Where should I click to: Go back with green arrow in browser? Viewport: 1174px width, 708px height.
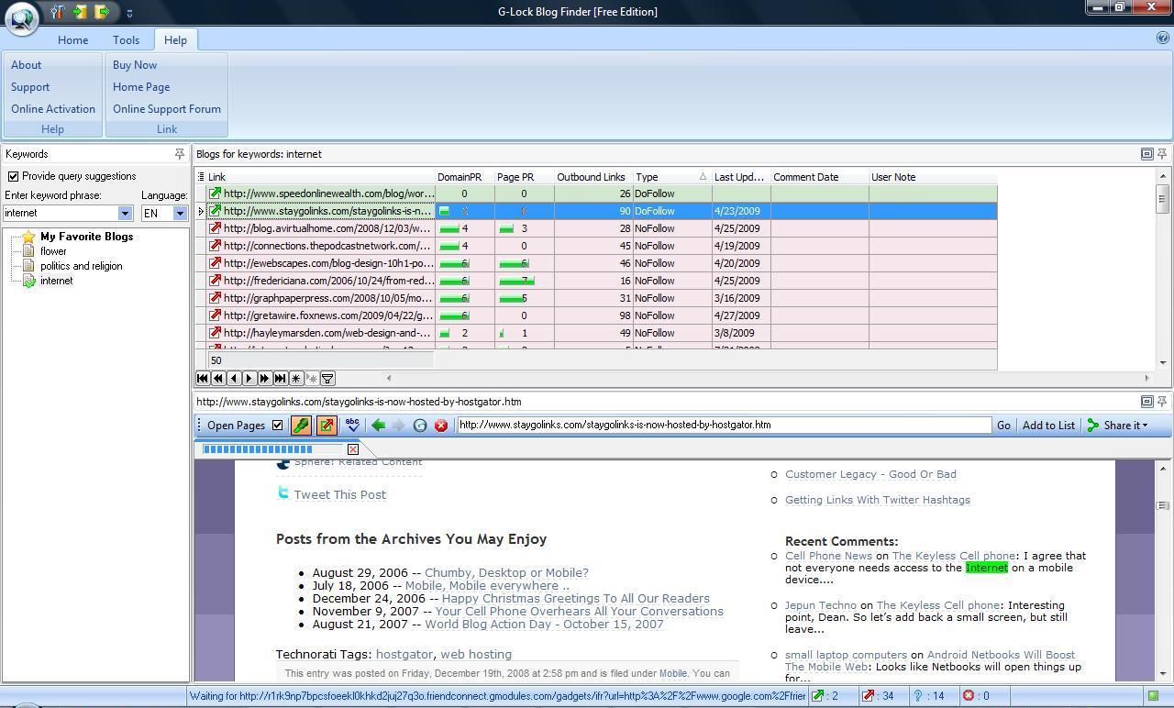[378, 426]
